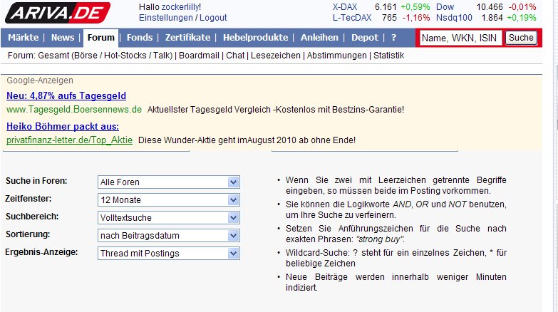This screenshot has height=312, width=558.
Task: Click the question mark help item
Action: (x=393, y=38)
